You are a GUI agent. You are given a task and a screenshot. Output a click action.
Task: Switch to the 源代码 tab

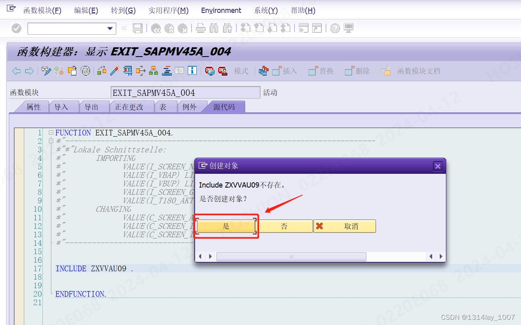(224, 107)
